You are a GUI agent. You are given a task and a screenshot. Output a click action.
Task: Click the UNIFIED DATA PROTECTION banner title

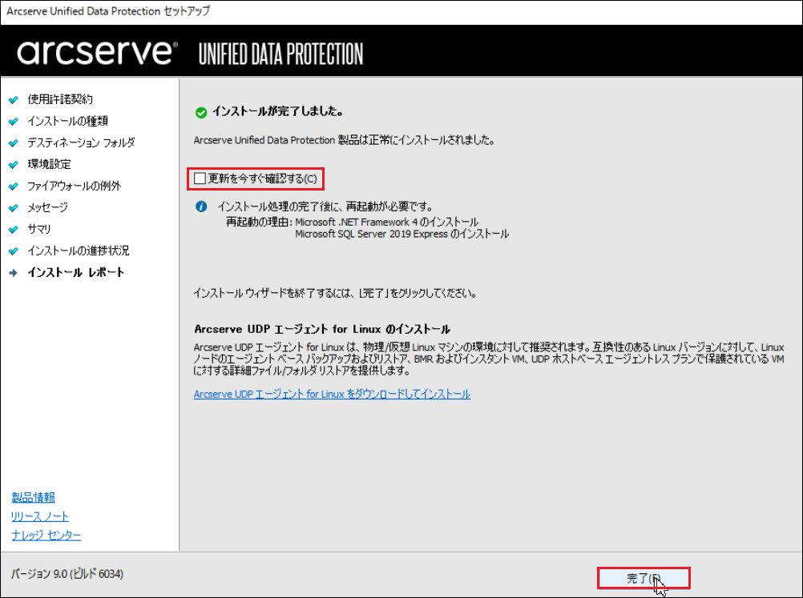[x=280, y=54]
